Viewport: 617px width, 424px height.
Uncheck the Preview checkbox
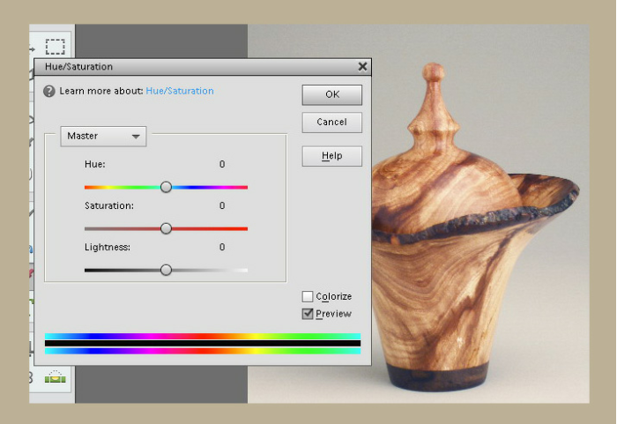coord(308,314)
